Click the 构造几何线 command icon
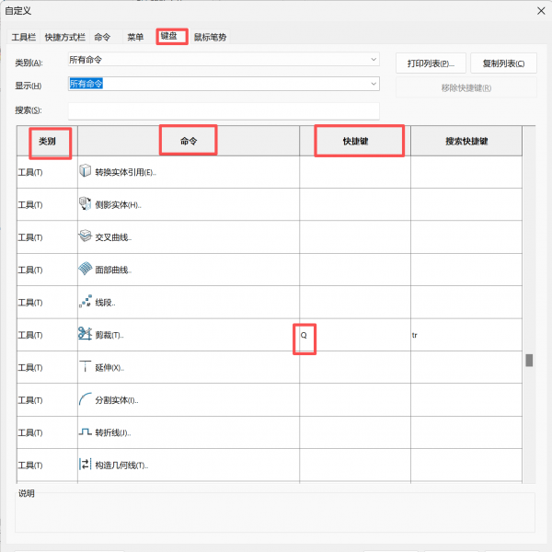 pyautogui.click(x=85, y=464)
